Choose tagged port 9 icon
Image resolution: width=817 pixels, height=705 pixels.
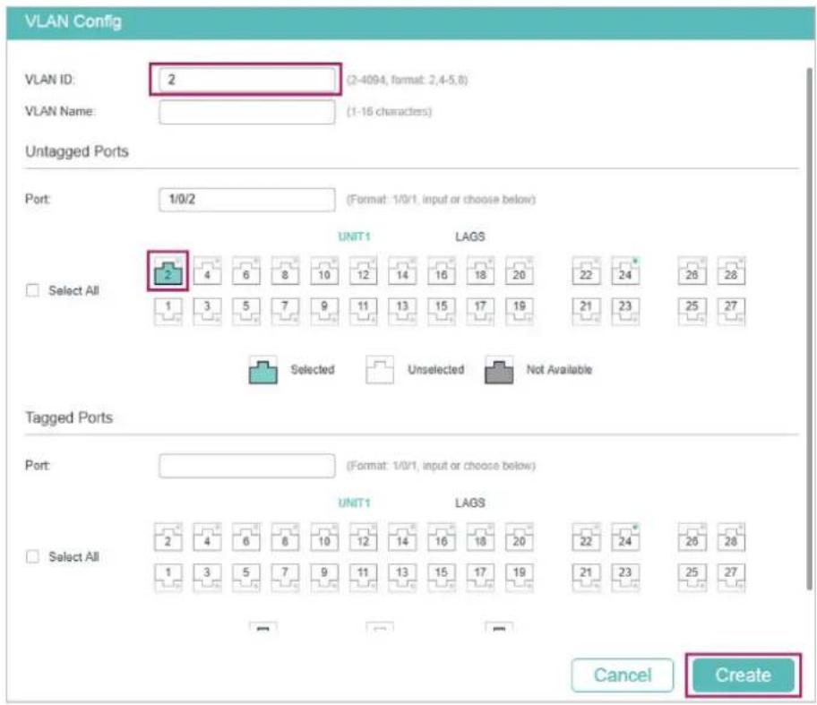(324, 578)
